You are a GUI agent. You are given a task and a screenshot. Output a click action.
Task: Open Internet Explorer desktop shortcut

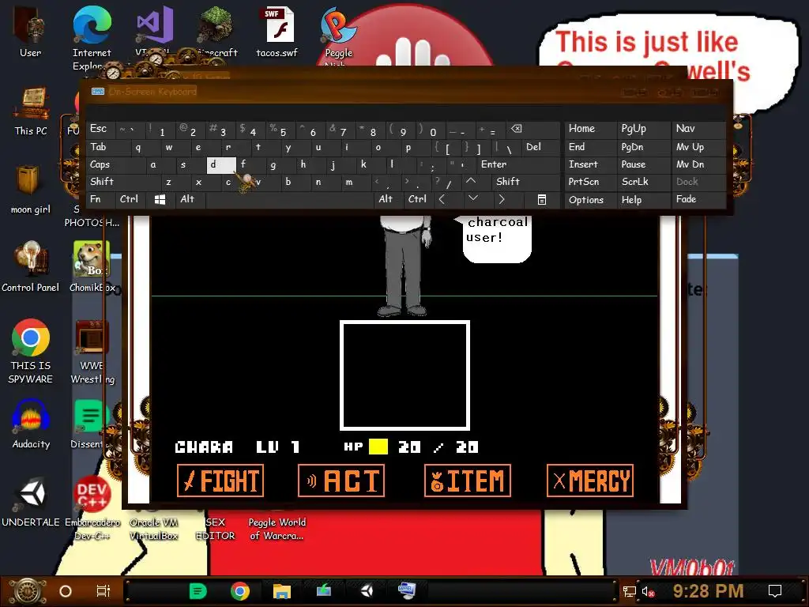point(92,39)
